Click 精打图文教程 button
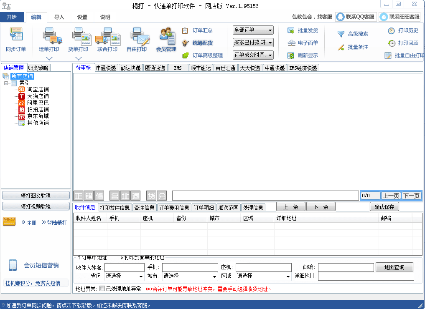The width and height of the screenshot is (425, 309). (36, 195)
